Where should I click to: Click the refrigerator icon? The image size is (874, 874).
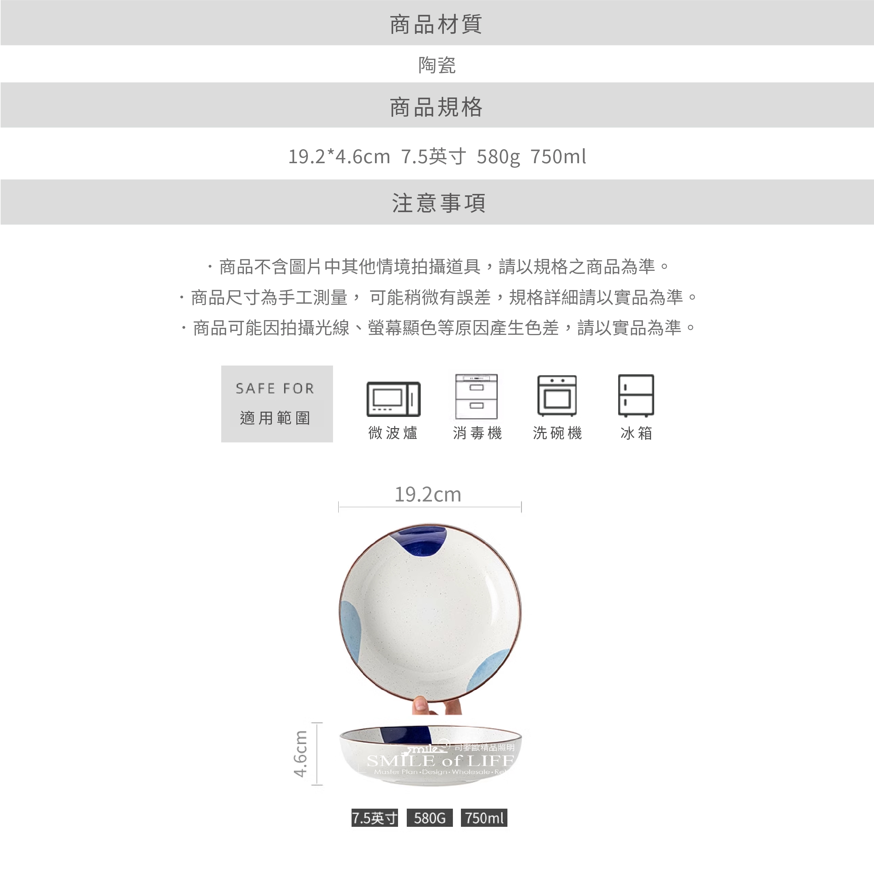636,395
